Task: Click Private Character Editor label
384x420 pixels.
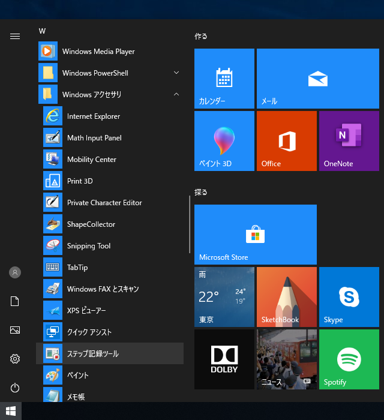Action: coord(104,203)
